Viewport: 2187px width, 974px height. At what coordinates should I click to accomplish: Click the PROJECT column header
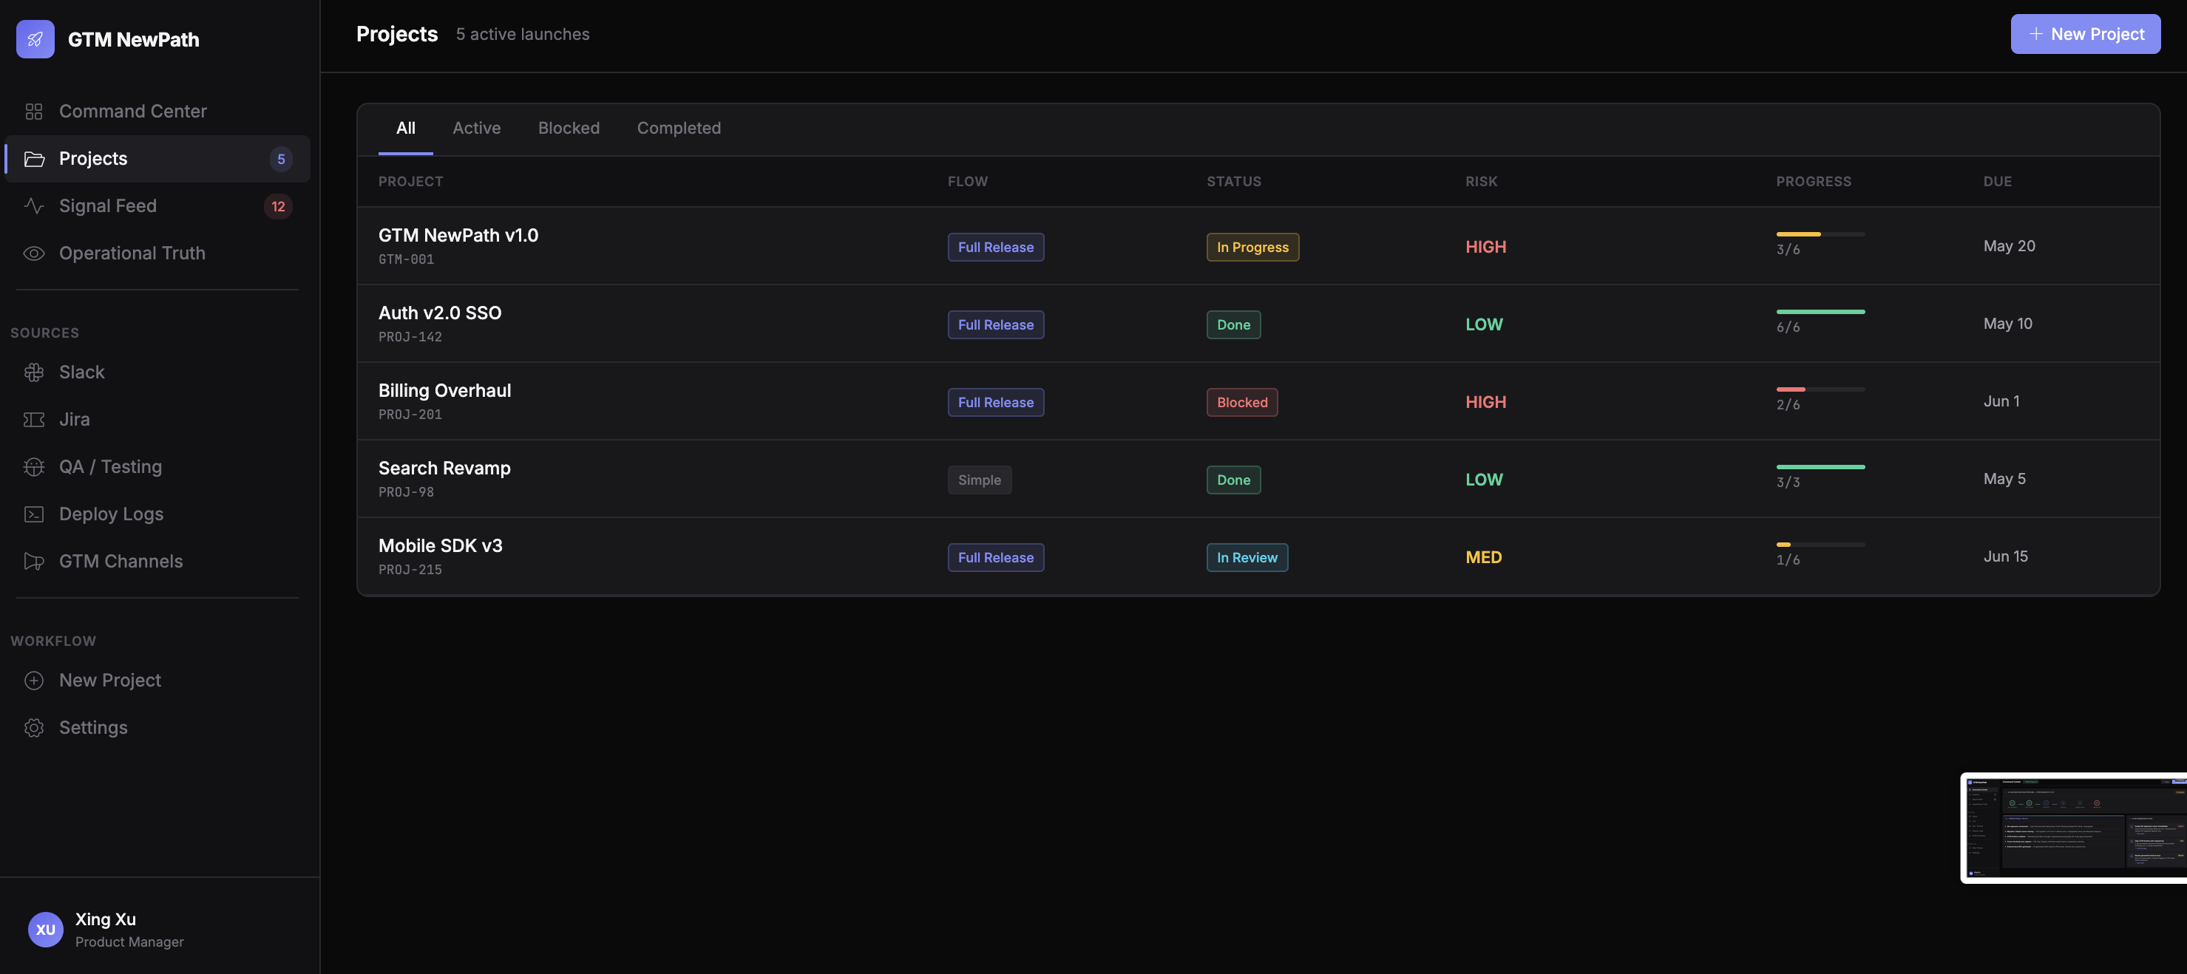click(x=411, y=182)
